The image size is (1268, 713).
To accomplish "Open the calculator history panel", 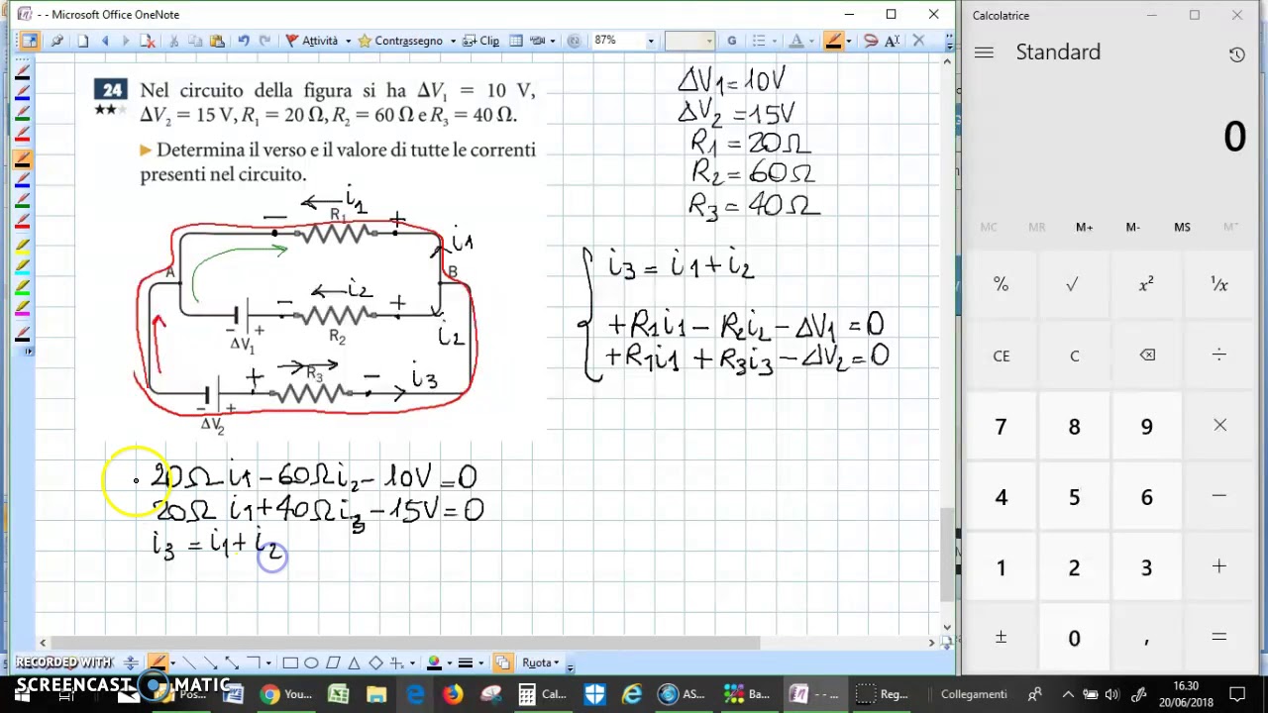I will [x=1237, y=55].
